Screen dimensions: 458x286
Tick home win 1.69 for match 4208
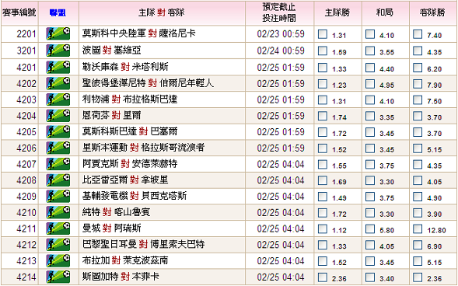(x=323, y=180)
